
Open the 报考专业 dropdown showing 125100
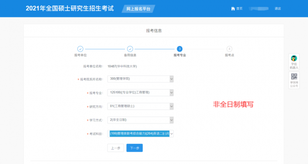(x=140, y=92)
